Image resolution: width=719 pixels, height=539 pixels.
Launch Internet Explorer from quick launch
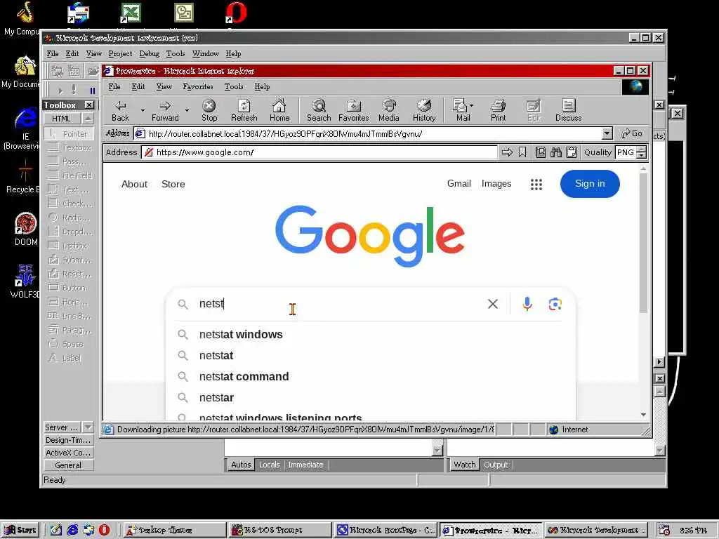(72, 530)
